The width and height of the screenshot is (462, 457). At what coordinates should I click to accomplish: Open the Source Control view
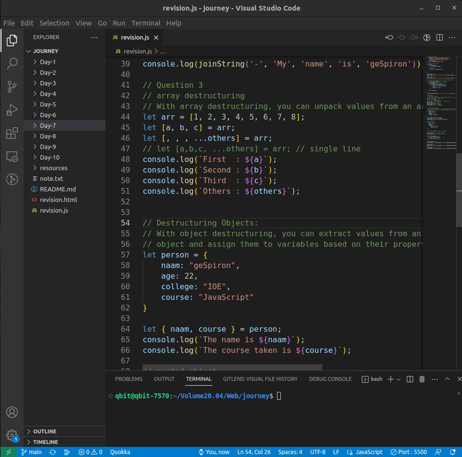tap(12, 86)
